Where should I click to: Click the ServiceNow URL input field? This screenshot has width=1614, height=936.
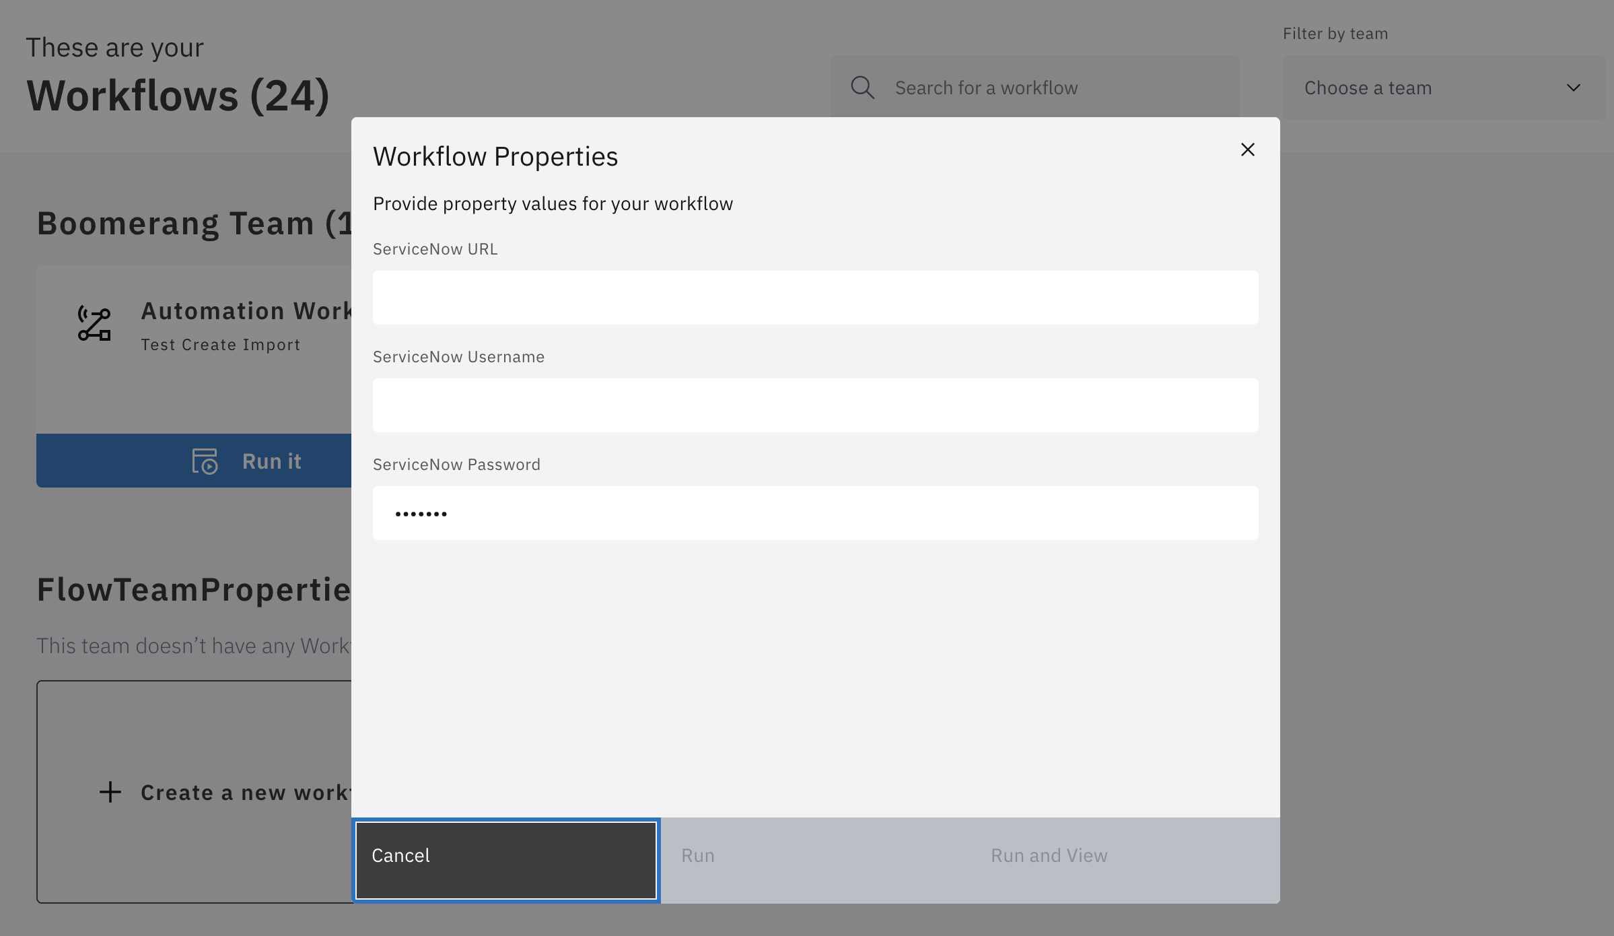pyautogui.click(x=814, y=298)
